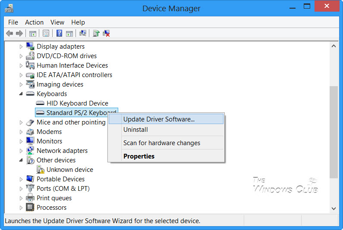Screen dimensions: 343x230
Task: Click the Properties toolbar icon
Action: pos(46,33)
